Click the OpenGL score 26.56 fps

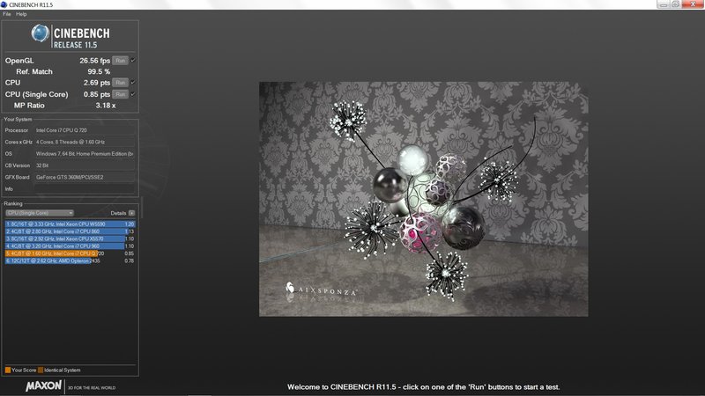95,61
